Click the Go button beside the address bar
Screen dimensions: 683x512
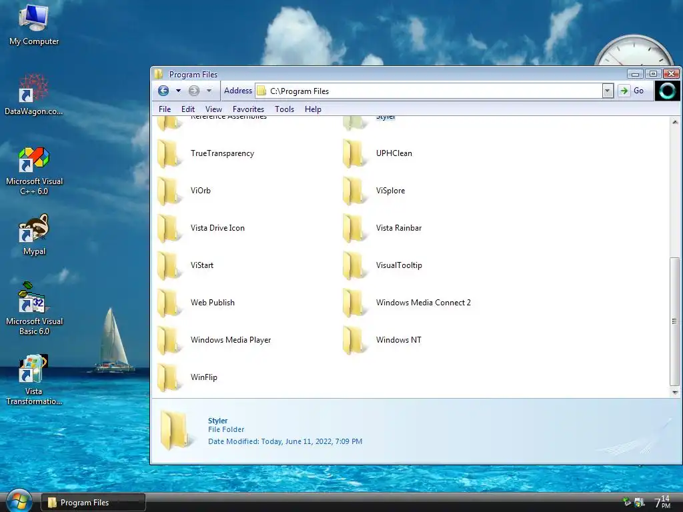[632, 91]
